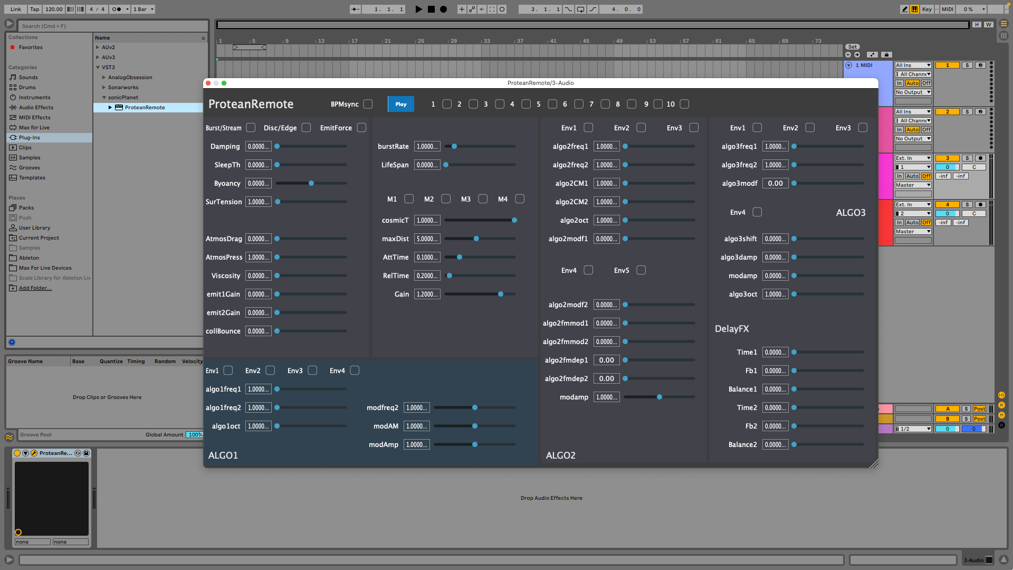The image size is (1013, 570).
Task: Click the Lock Envelopes padlock button
Action: tap(887, 55)
